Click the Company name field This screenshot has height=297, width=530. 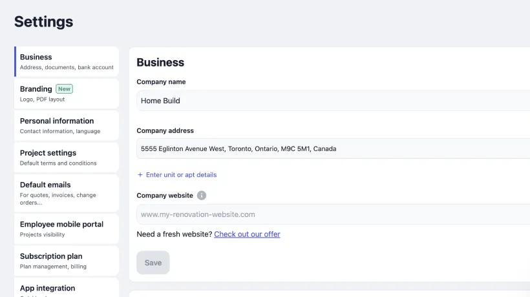pos(334,101)
